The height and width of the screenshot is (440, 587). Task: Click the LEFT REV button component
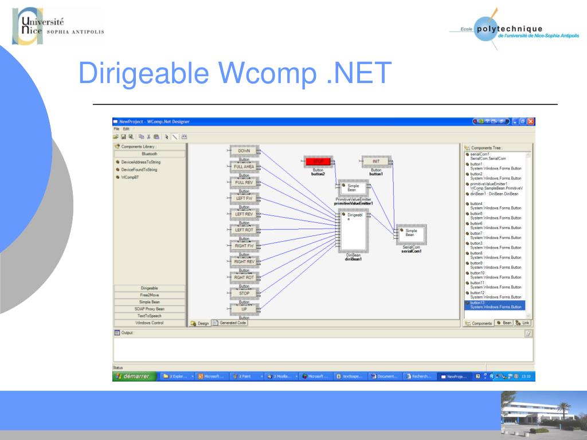coord(244,214)
